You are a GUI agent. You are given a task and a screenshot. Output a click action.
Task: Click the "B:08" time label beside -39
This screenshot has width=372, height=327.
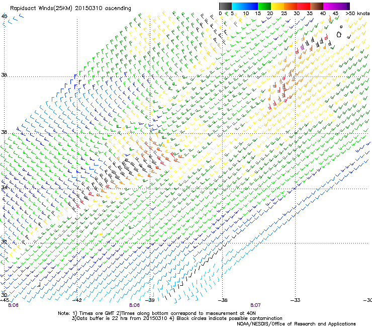point(134,305)
